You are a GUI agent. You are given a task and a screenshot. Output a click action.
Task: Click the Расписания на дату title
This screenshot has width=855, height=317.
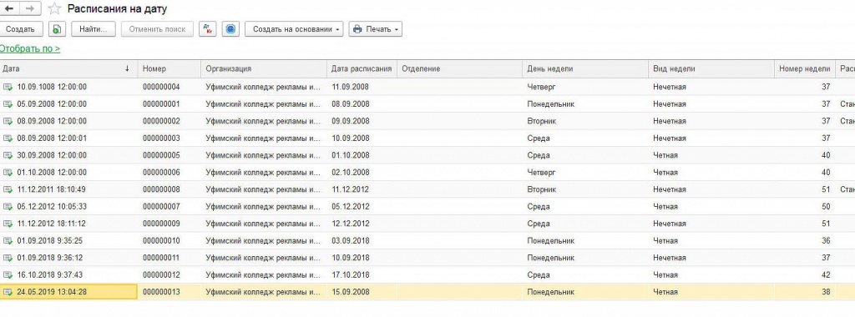[x=117, y=8]
